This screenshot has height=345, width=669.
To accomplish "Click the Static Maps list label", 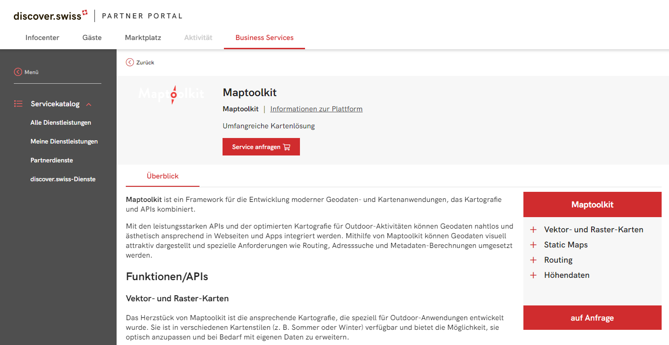I will 566,245.
